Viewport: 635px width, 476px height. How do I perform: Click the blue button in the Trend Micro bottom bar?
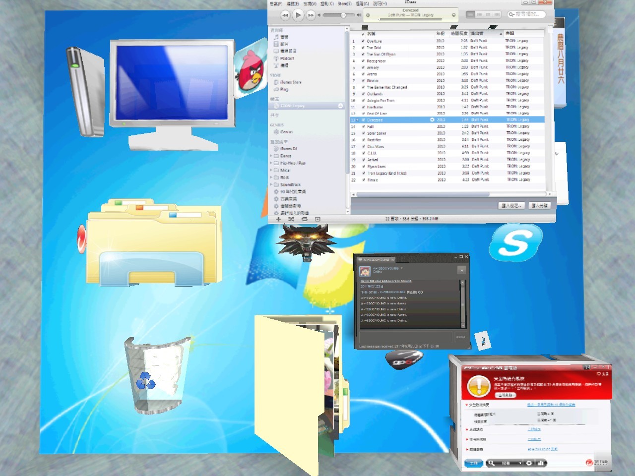point(474,463)
